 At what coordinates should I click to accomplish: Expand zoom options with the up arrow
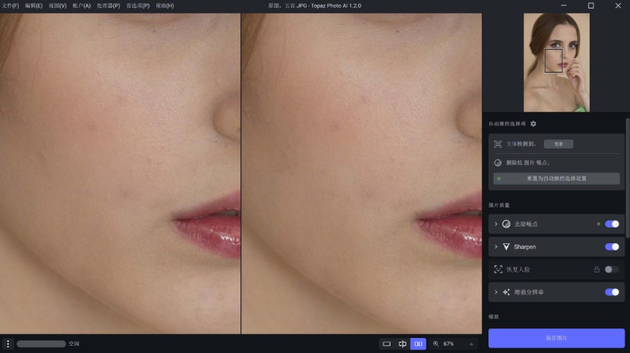pos(471,344)
